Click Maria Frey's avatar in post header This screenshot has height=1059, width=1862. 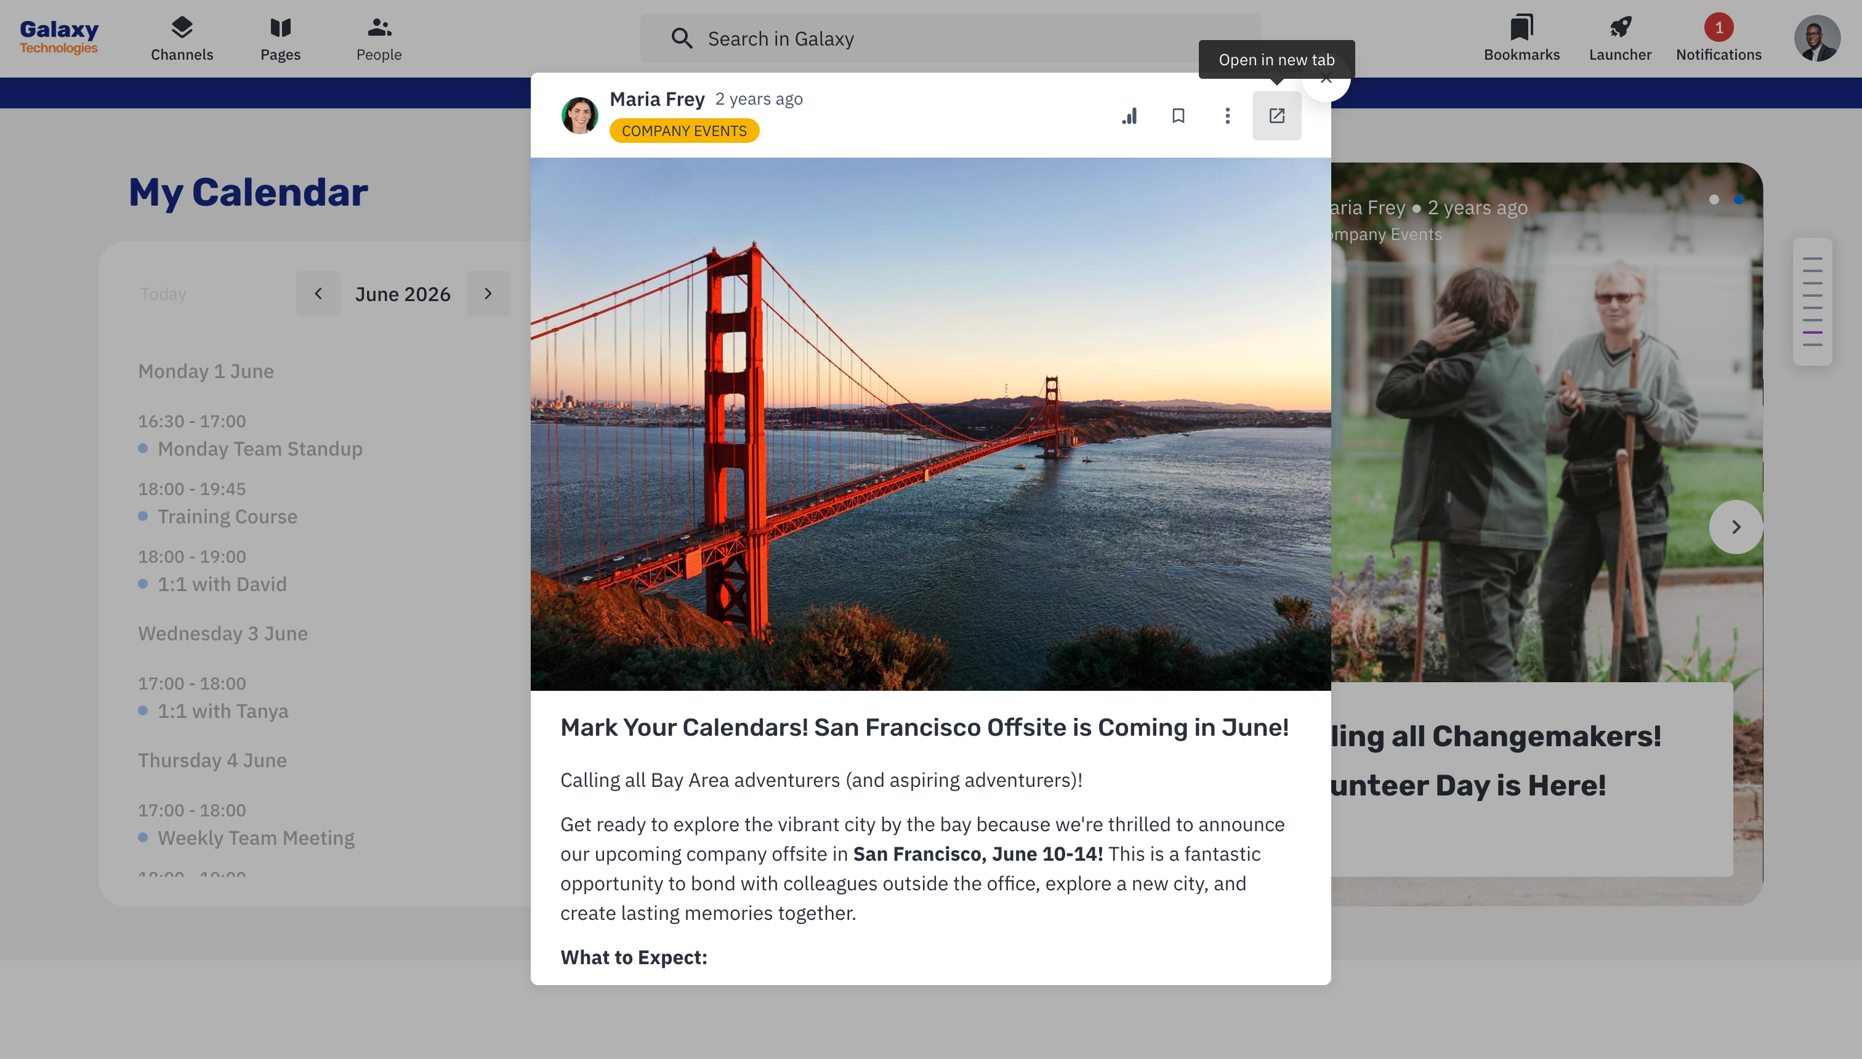pos(579,116)
